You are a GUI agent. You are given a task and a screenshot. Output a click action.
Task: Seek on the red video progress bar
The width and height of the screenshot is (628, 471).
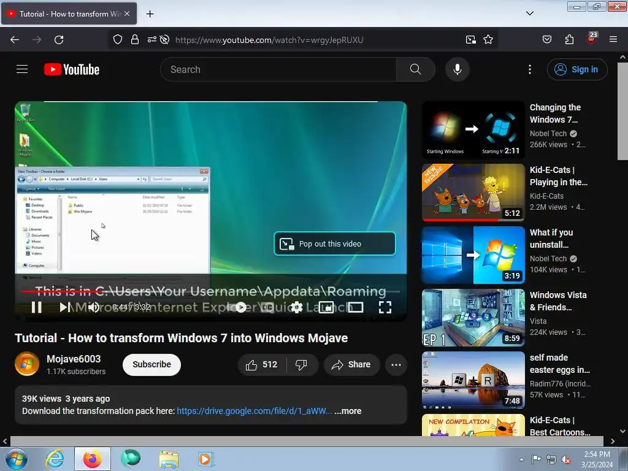[x=211, y=291]
